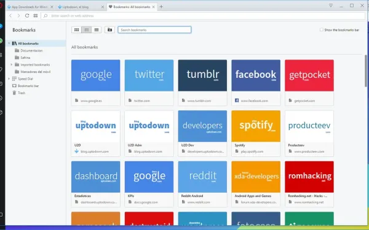The image size is (369, 230).
Task: Switch to list view
Action: [97, 30]
